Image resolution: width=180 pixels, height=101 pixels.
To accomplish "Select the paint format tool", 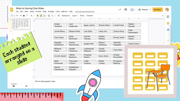I will [x=27, y=16].
